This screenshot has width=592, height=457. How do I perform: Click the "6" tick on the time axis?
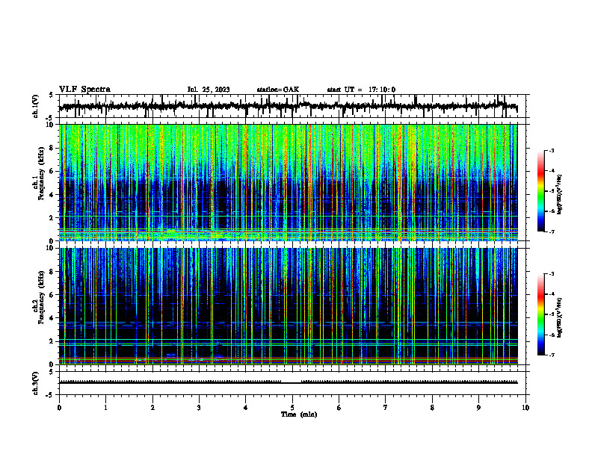click(x=339, y=408)
